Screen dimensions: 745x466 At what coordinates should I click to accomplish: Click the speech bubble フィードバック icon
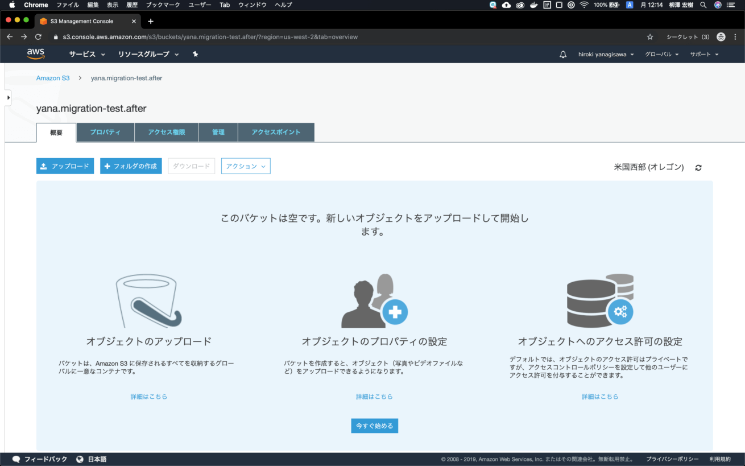(16, 459)
